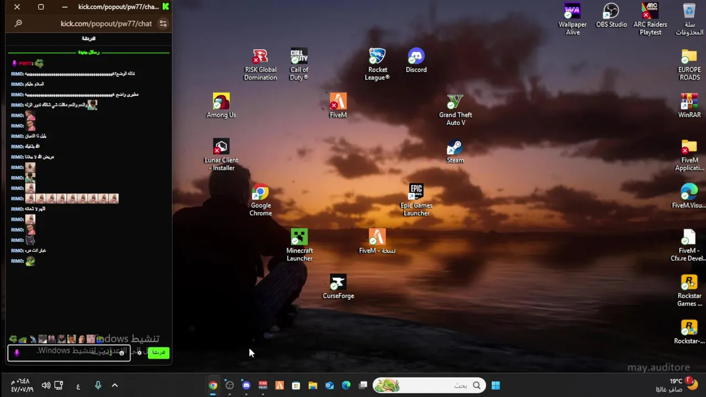
Task: Open network icon in system tray
Action: tap(58, 385)
